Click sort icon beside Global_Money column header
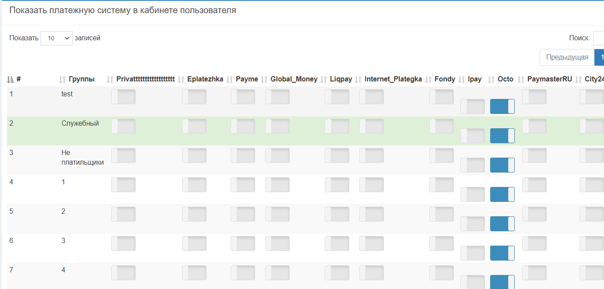The height and width of the screenshot is (289, 604). tap(264, 79)
